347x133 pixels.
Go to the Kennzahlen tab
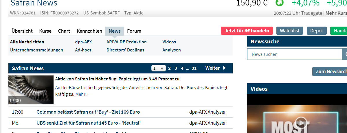click(89, 31)
